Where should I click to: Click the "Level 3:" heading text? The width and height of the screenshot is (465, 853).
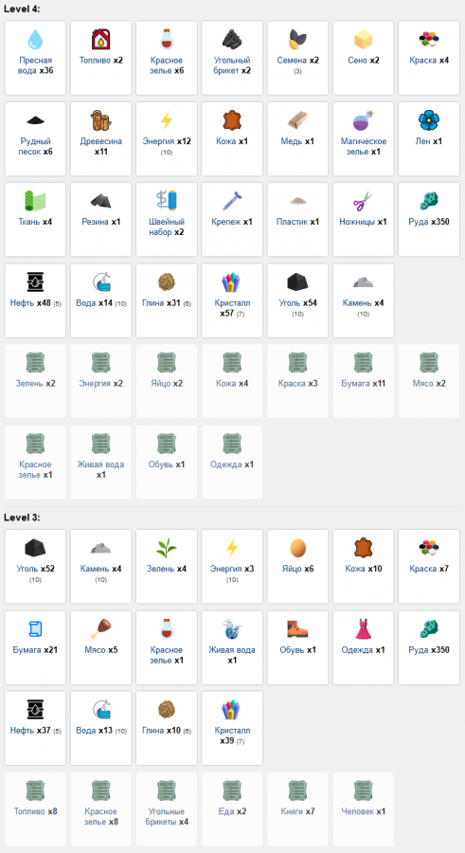(22, 517)
